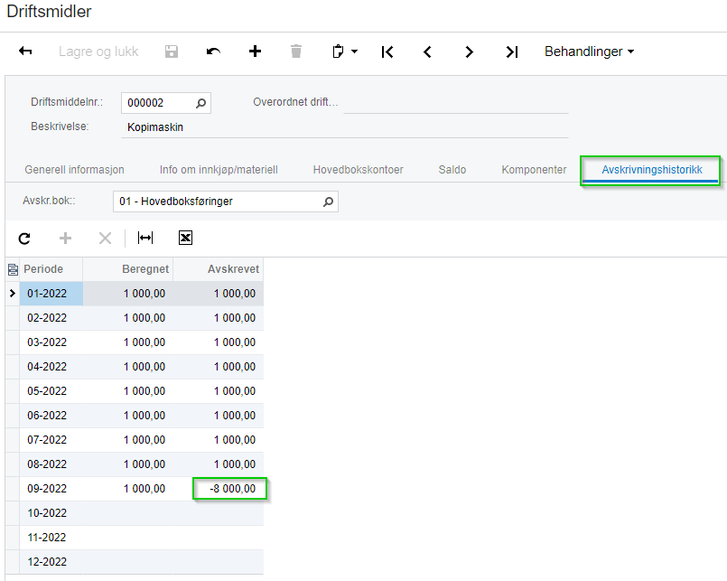Select the 07-2022 period cell

click(x=51, y=439)
